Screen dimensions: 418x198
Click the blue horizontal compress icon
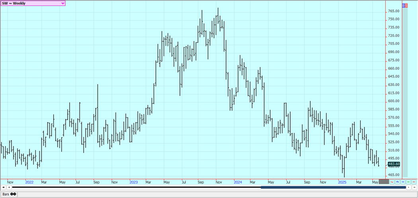(403, 182)
